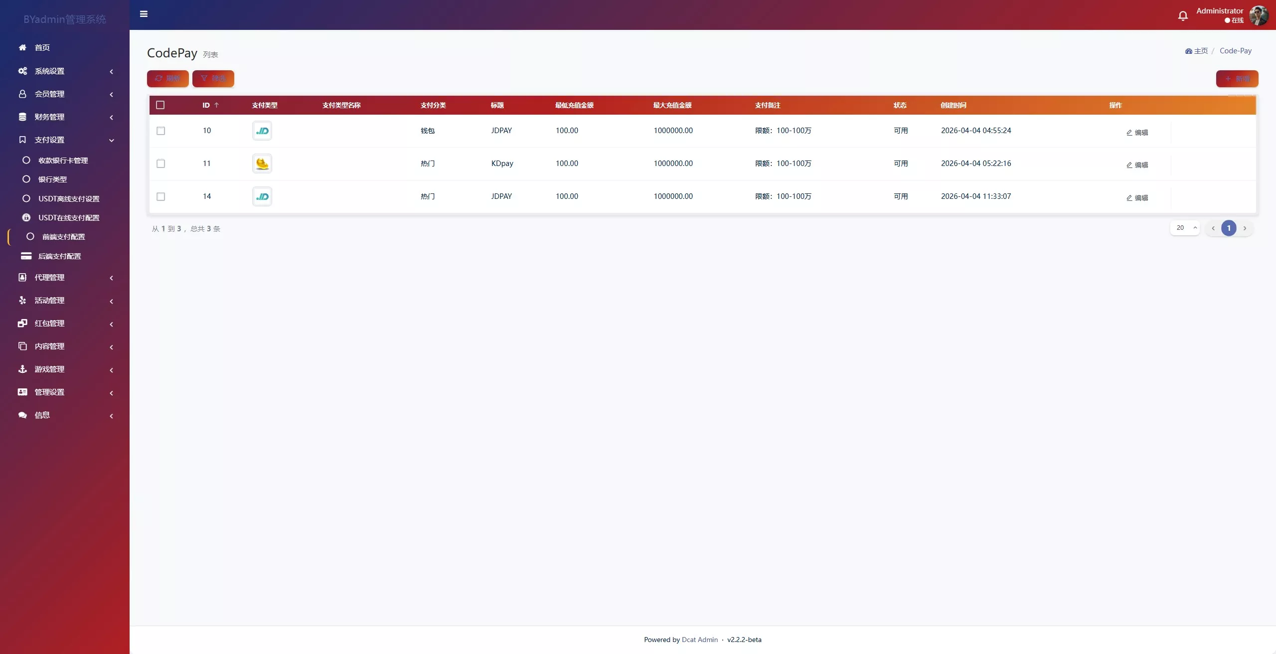This screenshot has height=654, width=1276.
Task: Expand the 信息 menu chevron
Action: pyautogui.click(x=112, y=416)
